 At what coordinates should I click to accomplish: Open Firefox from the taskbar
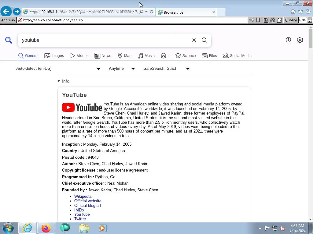click(46, 228)
